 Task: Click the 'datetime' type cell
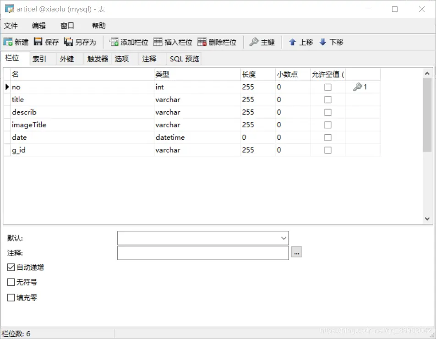click(197, 137)
